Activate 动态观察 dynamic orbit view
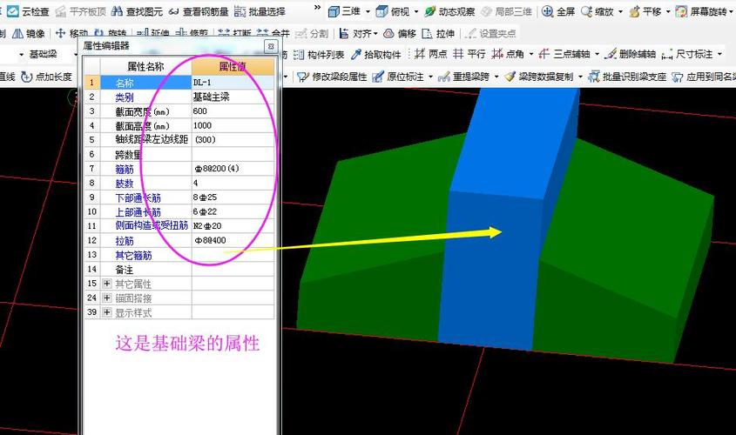This screenshot has height=435, width=736. point(449,11)
